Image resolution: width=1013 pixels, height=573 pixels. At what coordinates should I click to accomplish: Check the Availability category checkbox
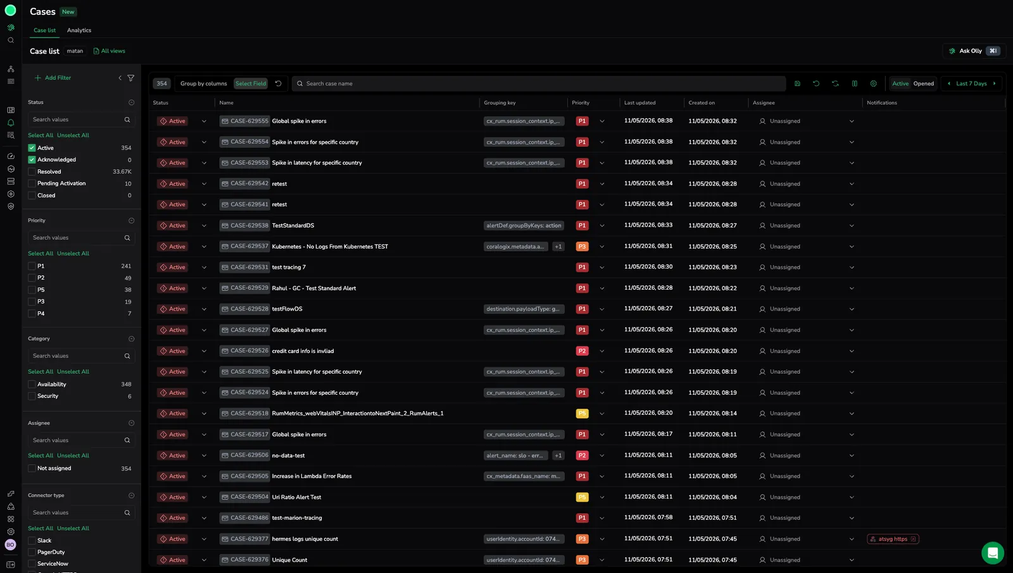click(32, 385)
